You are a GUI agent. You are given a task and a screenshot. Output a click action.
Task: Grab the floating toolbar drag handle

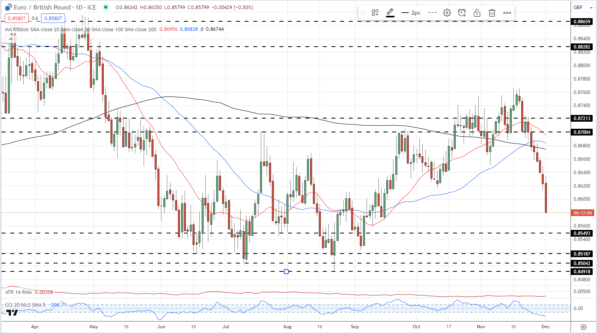(363, 13)
